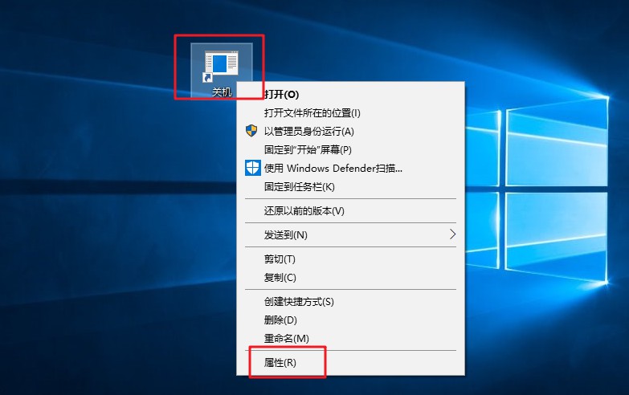
Task: Choose 打开文件所在的位置(I)
Action: (312, 112)
